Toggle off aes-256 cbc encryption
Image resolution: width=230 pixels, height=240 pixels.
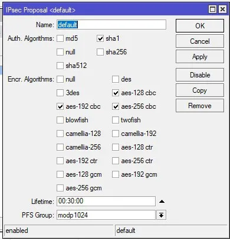coord(116,106)
